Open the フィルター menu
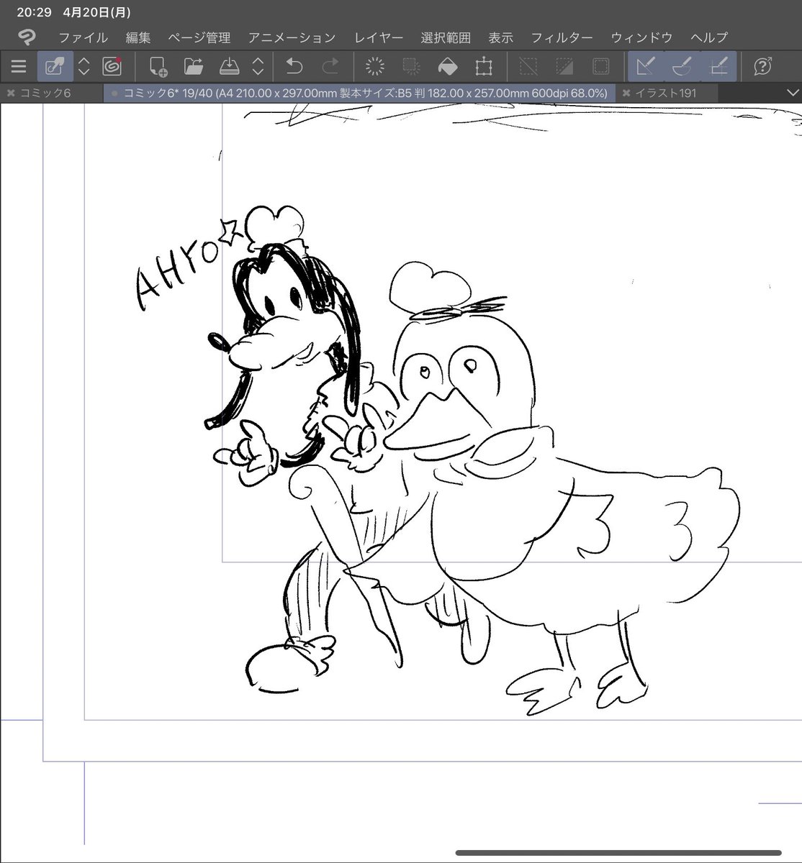Viewport: 802px width, 863px height. [562, 37]
